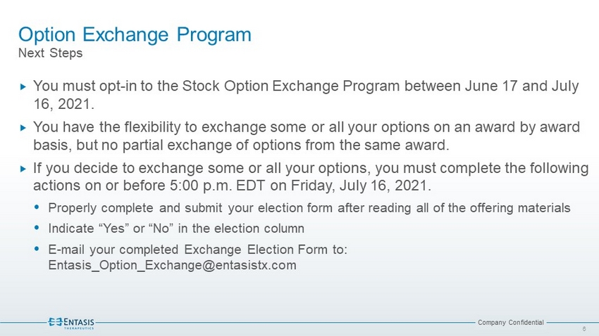Click the round bullet before 'Properly complete'
Image resolution: width=599 pixels, height=336 pixels.
click(x=37, y=207)
